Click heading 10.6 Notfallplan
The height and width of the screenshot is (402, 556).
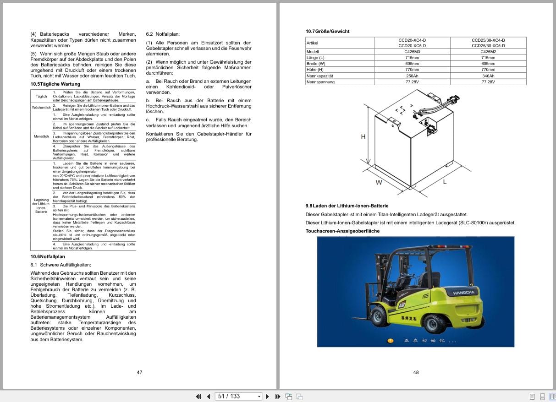click(x=48, y=257)
